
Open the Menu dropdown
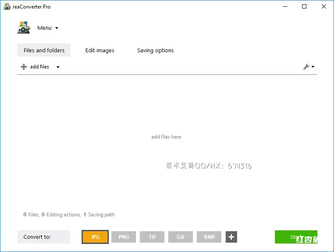point(48,28)
